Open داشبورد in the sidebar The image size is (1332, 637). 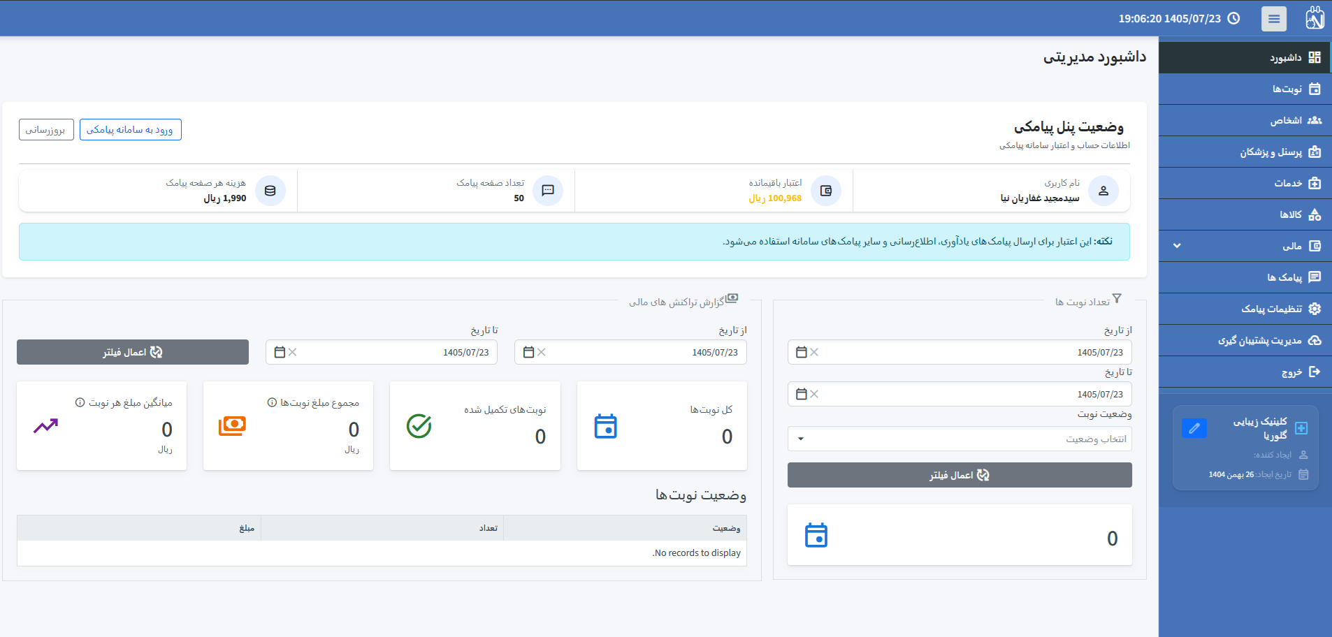pyautogui.click(x=1245, y=57)
